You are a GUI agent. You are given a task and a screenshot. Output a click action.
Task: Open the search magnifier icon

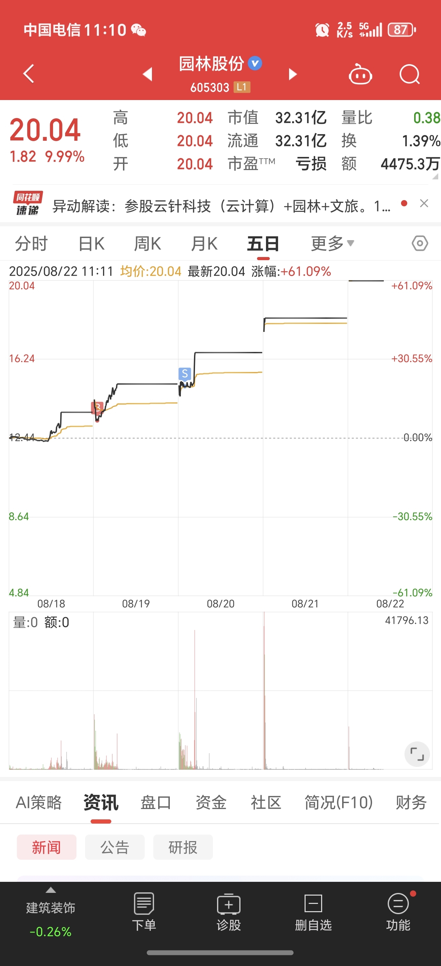click(x=410, y=74)
